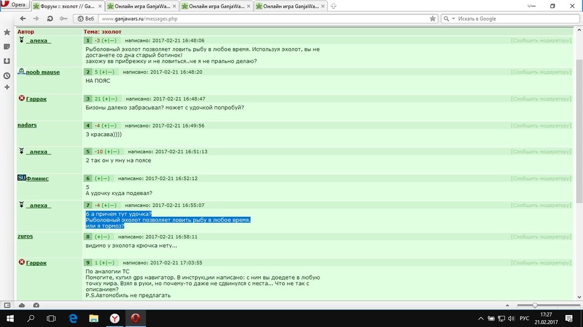Open profile of _алеха_ on post 1
The image size is (583, 327).
(38, 41)
